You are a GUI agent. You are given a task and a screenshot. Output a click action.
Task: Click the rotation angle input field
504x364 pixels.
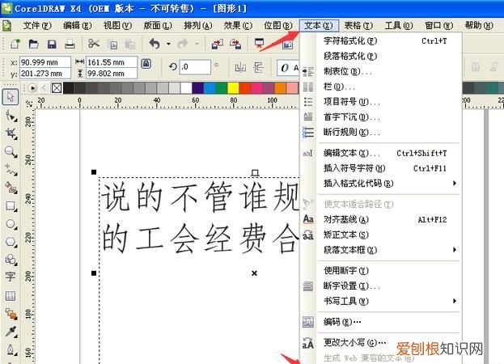[x=195, y=67]
